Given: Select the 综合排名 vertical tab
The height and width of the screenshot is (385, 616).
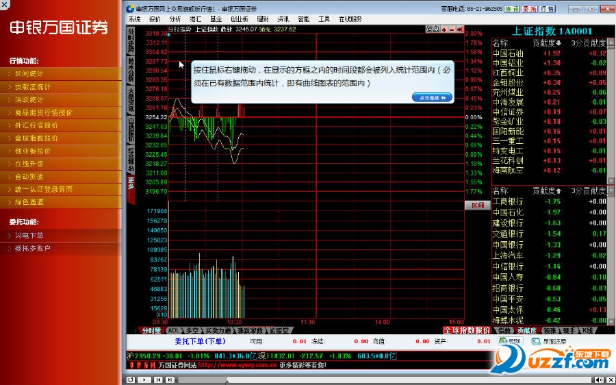Looking at the screenshot, I should coord(131,160).
